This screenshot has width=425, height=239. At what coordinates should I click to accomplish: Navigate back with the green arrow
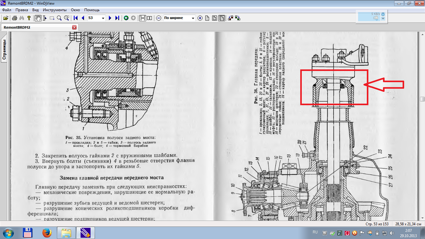126,18
